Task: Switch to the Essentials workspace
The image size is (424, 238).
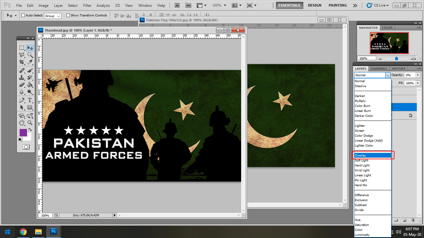Action: click(289, 5)
